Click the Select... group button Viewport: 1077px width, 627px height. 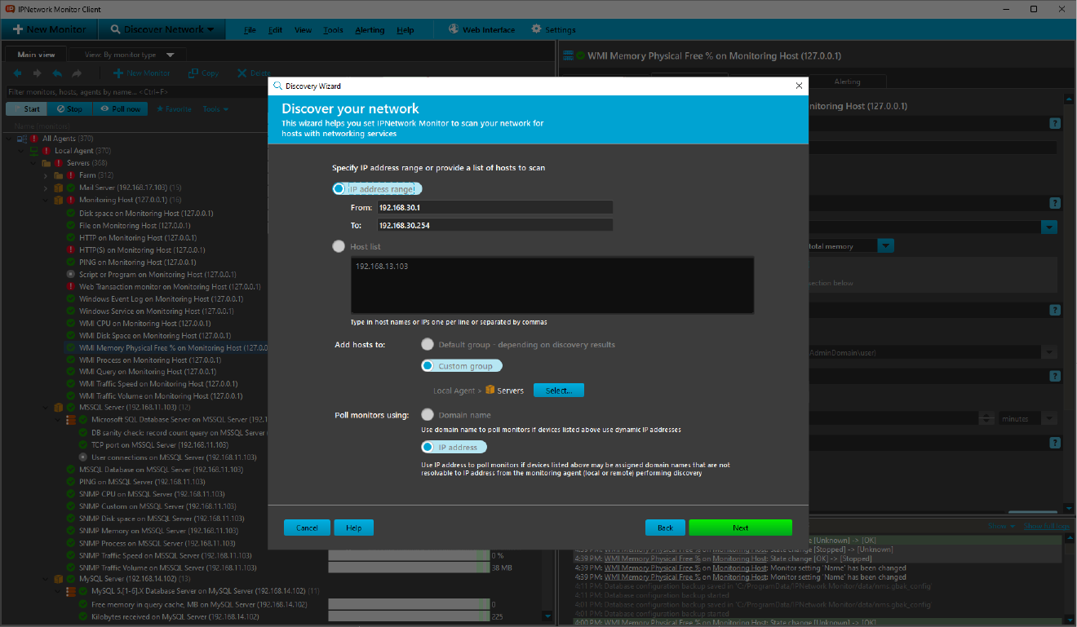(x=558, y=391)
